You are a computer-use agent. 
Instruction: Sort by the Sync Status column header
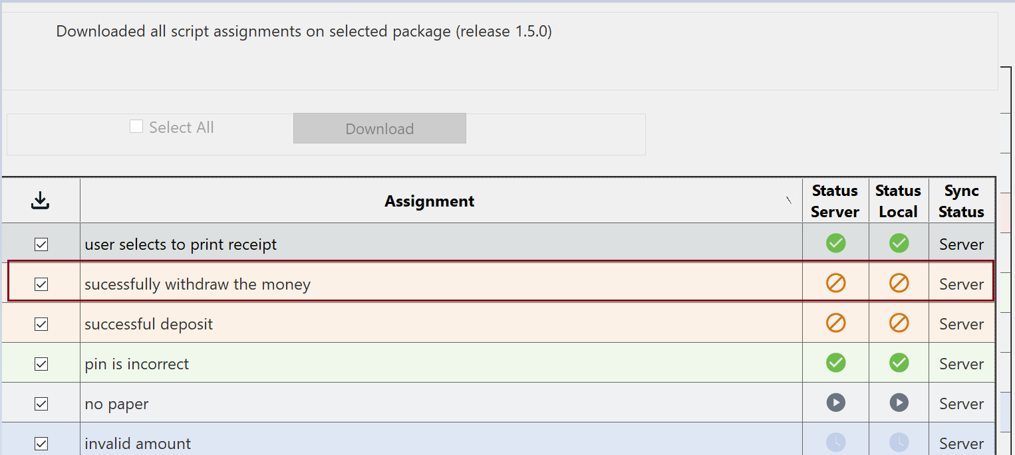(961, 201)
